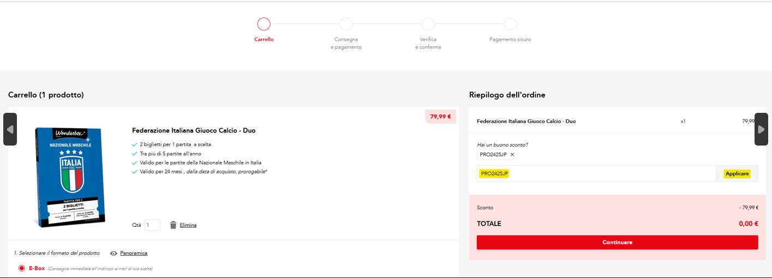Screen dimensions: 772x278
Task: Go to the Pagamento sicuro step
Action: point(510,24)
